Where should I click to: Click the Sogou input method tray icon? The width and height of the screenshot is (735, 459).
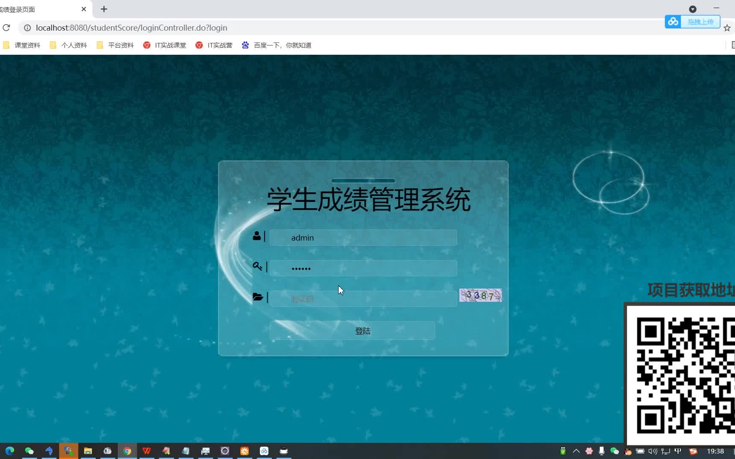tap(693, 451)
